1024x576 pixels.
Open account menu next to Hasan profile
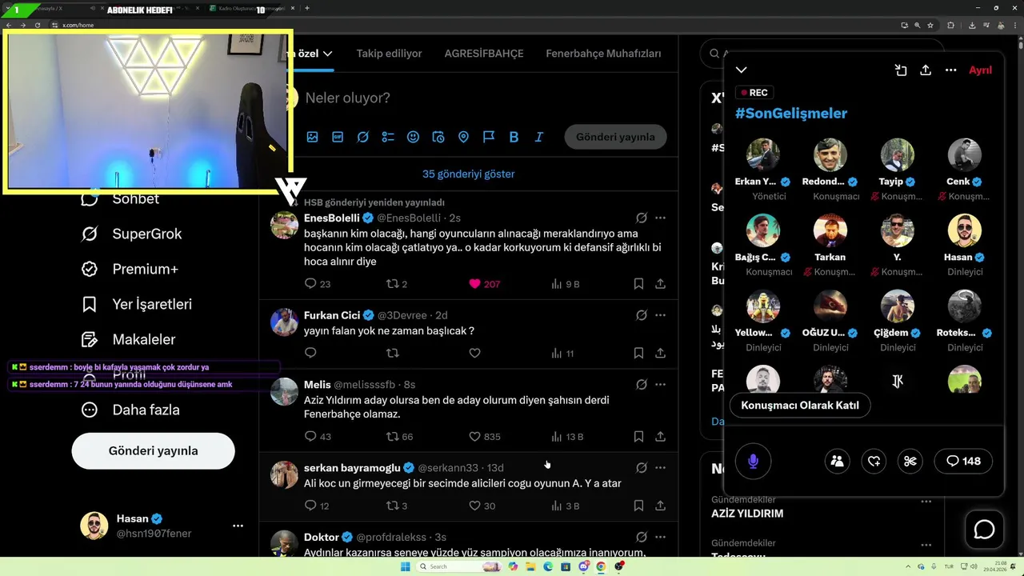coord(238,526)
